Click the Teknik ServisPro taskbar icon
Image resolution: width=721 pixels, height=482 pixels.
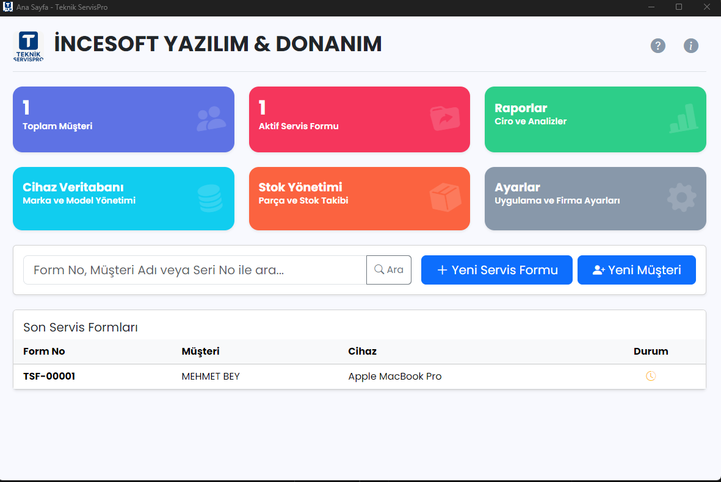pyautogui.click(x=7, y=7)
